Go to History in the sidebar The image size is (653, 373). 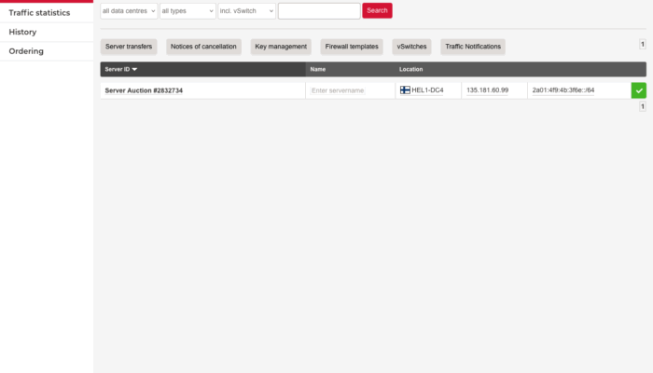click(x=22, y=32)
